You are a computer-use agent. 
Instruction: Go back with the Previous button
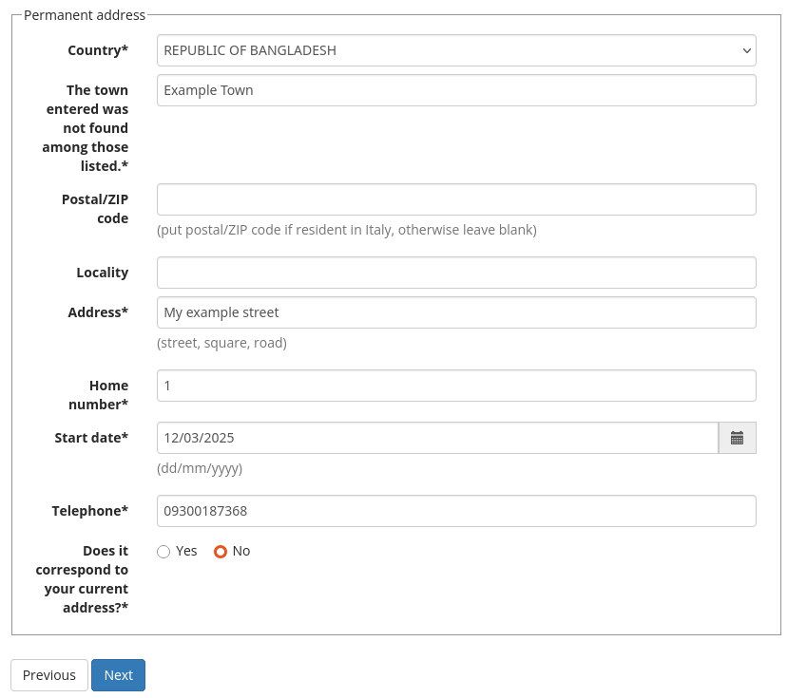click(49, 675)
